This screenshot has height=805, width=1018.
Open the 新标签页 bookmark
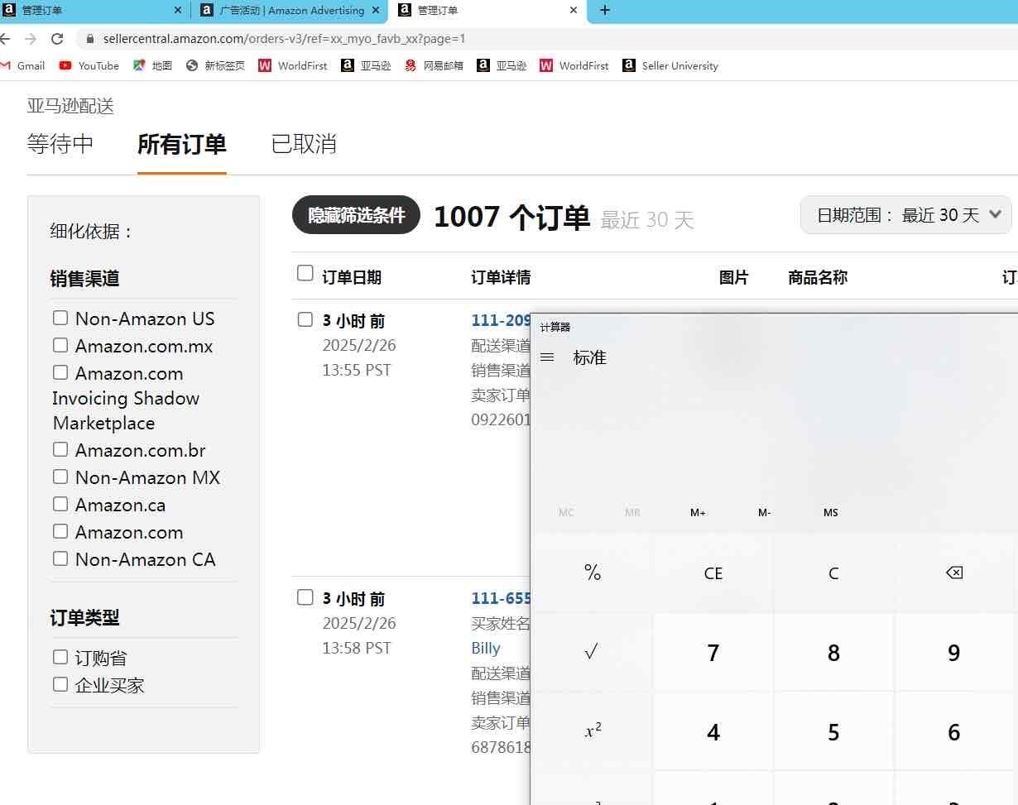tap(215, 65)
